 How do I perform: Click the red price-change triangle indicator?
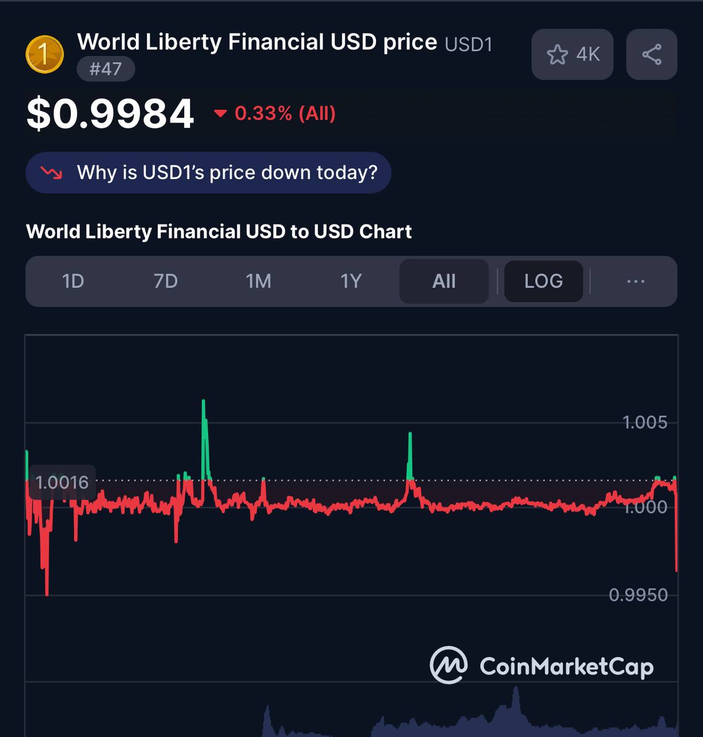[220, 113]
